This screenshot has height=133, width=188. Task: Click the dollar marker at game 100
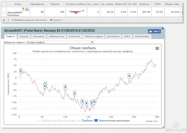point(65,87)
